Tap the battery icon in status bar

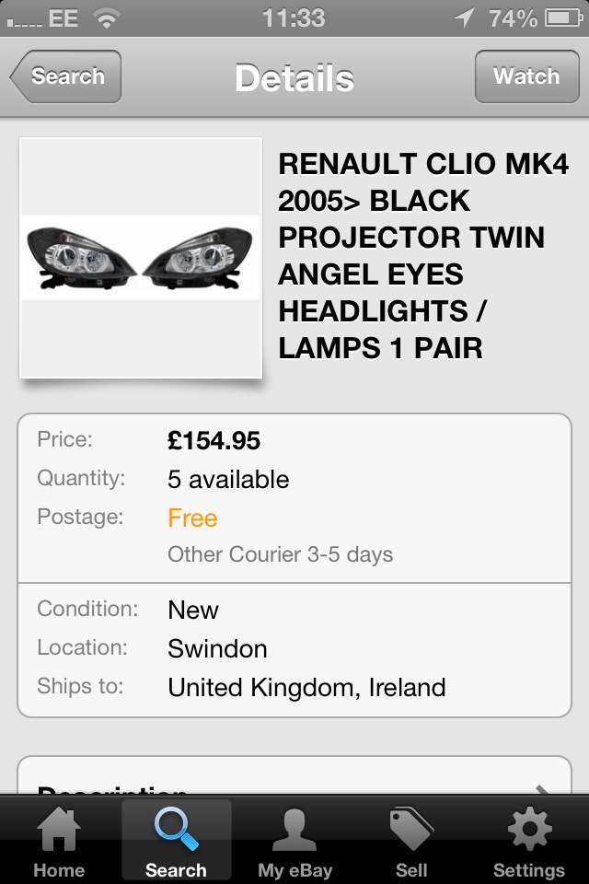pyautogui.click(x=563, y=17)
